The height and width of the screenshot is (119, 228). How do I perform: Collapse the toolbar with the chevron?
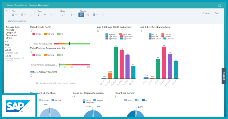point(7,11)
